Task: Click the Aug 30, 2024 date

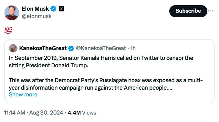Action: [46, 113]
